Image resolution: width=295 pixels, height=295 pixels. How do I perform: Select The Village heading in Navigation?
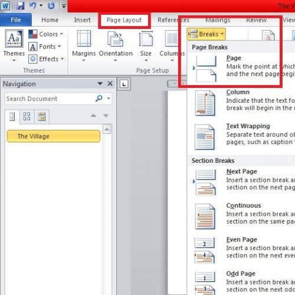coord(54,136)
